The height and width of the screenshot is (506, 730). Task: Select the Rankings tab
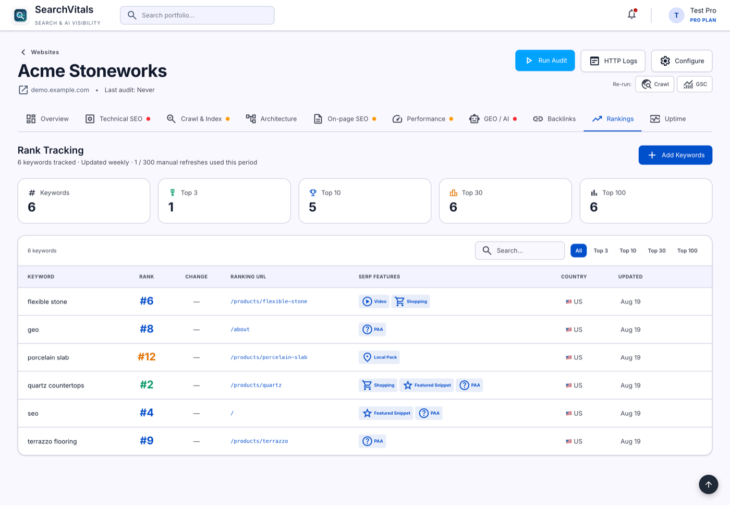tap(613, 119)
